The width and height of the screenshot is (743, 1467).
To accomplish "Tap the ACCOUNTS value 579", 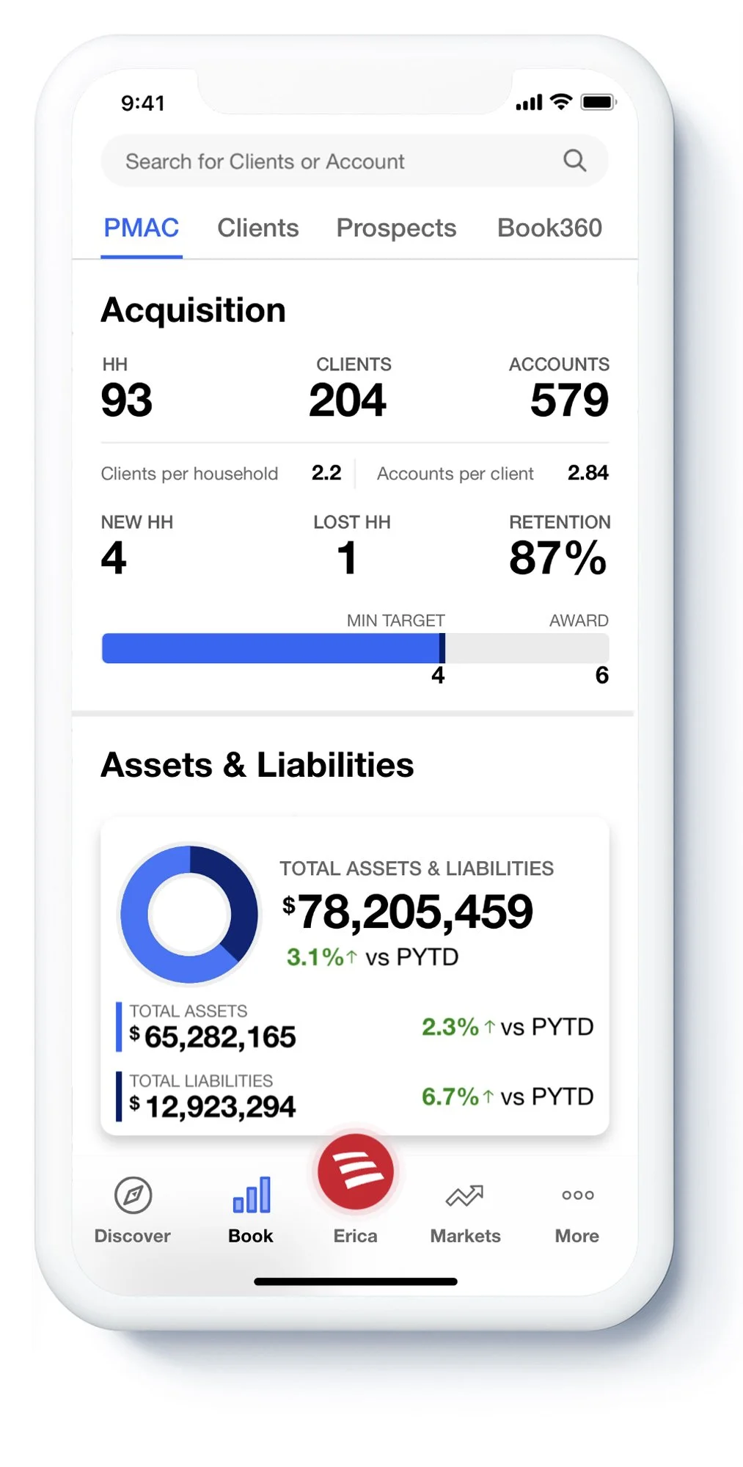I will coord(569,400).
